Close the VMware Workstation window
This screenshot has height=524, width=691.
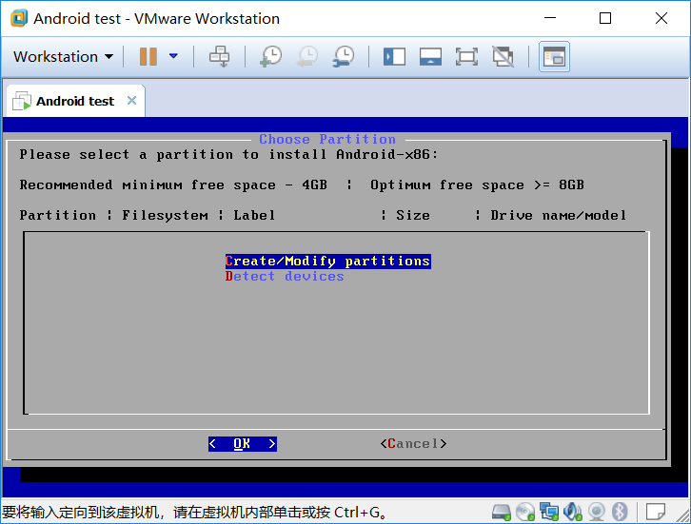tap(661, 18)
